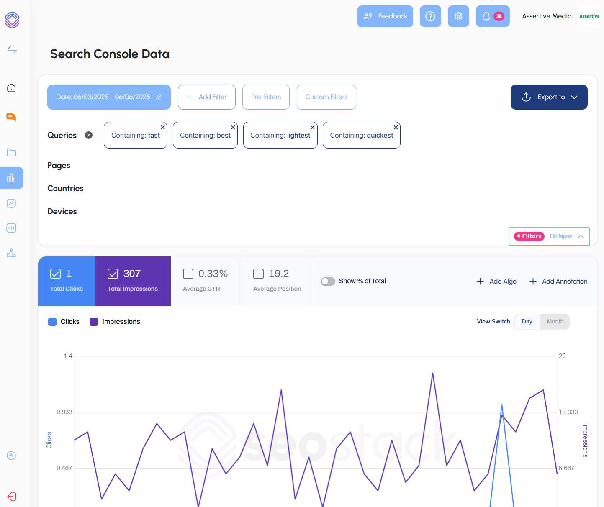Click the Add Filter button
Image resolution: width=604 pixels, height=507 pixels.
[x=206, y=97]
